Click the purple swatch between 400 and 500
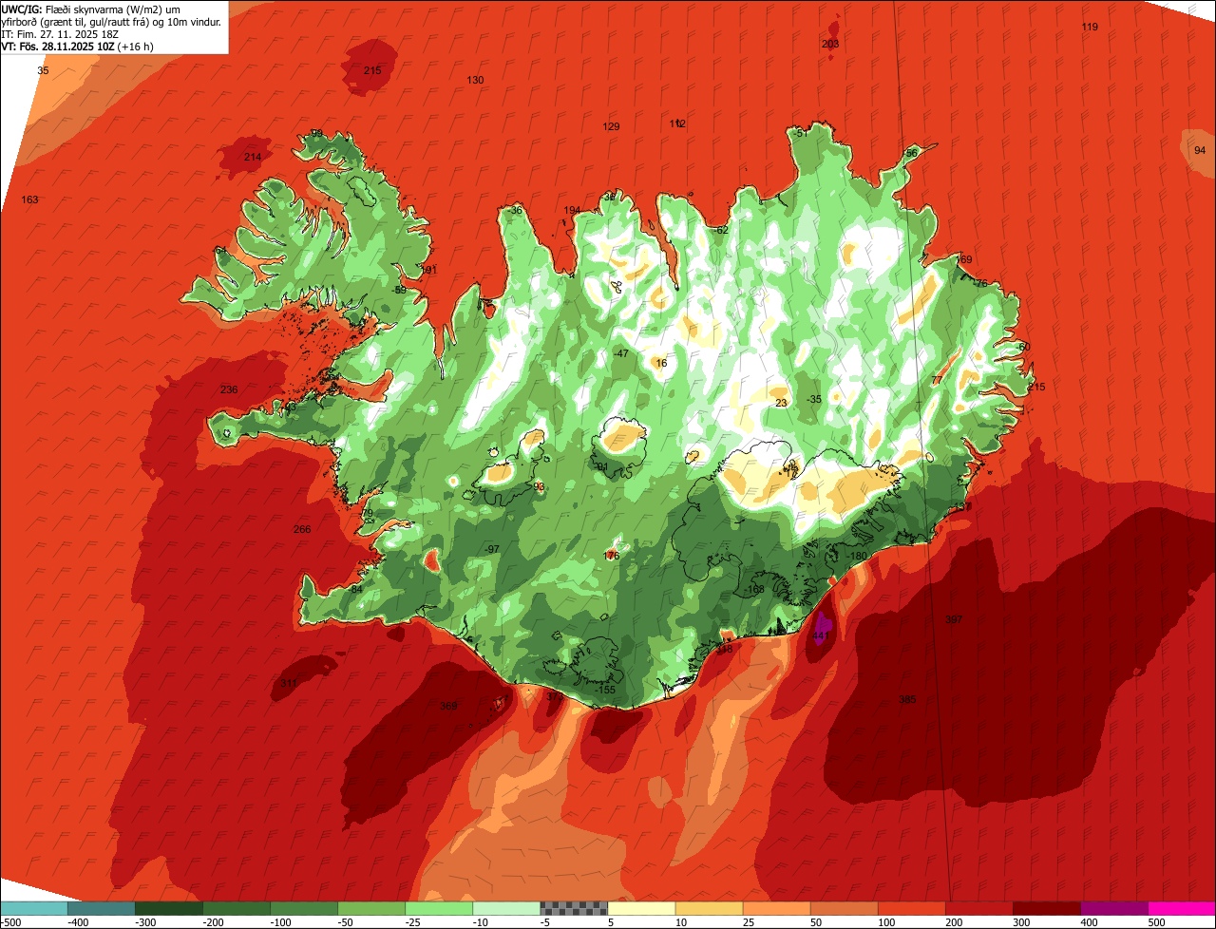 click(x=1113, y=907)
